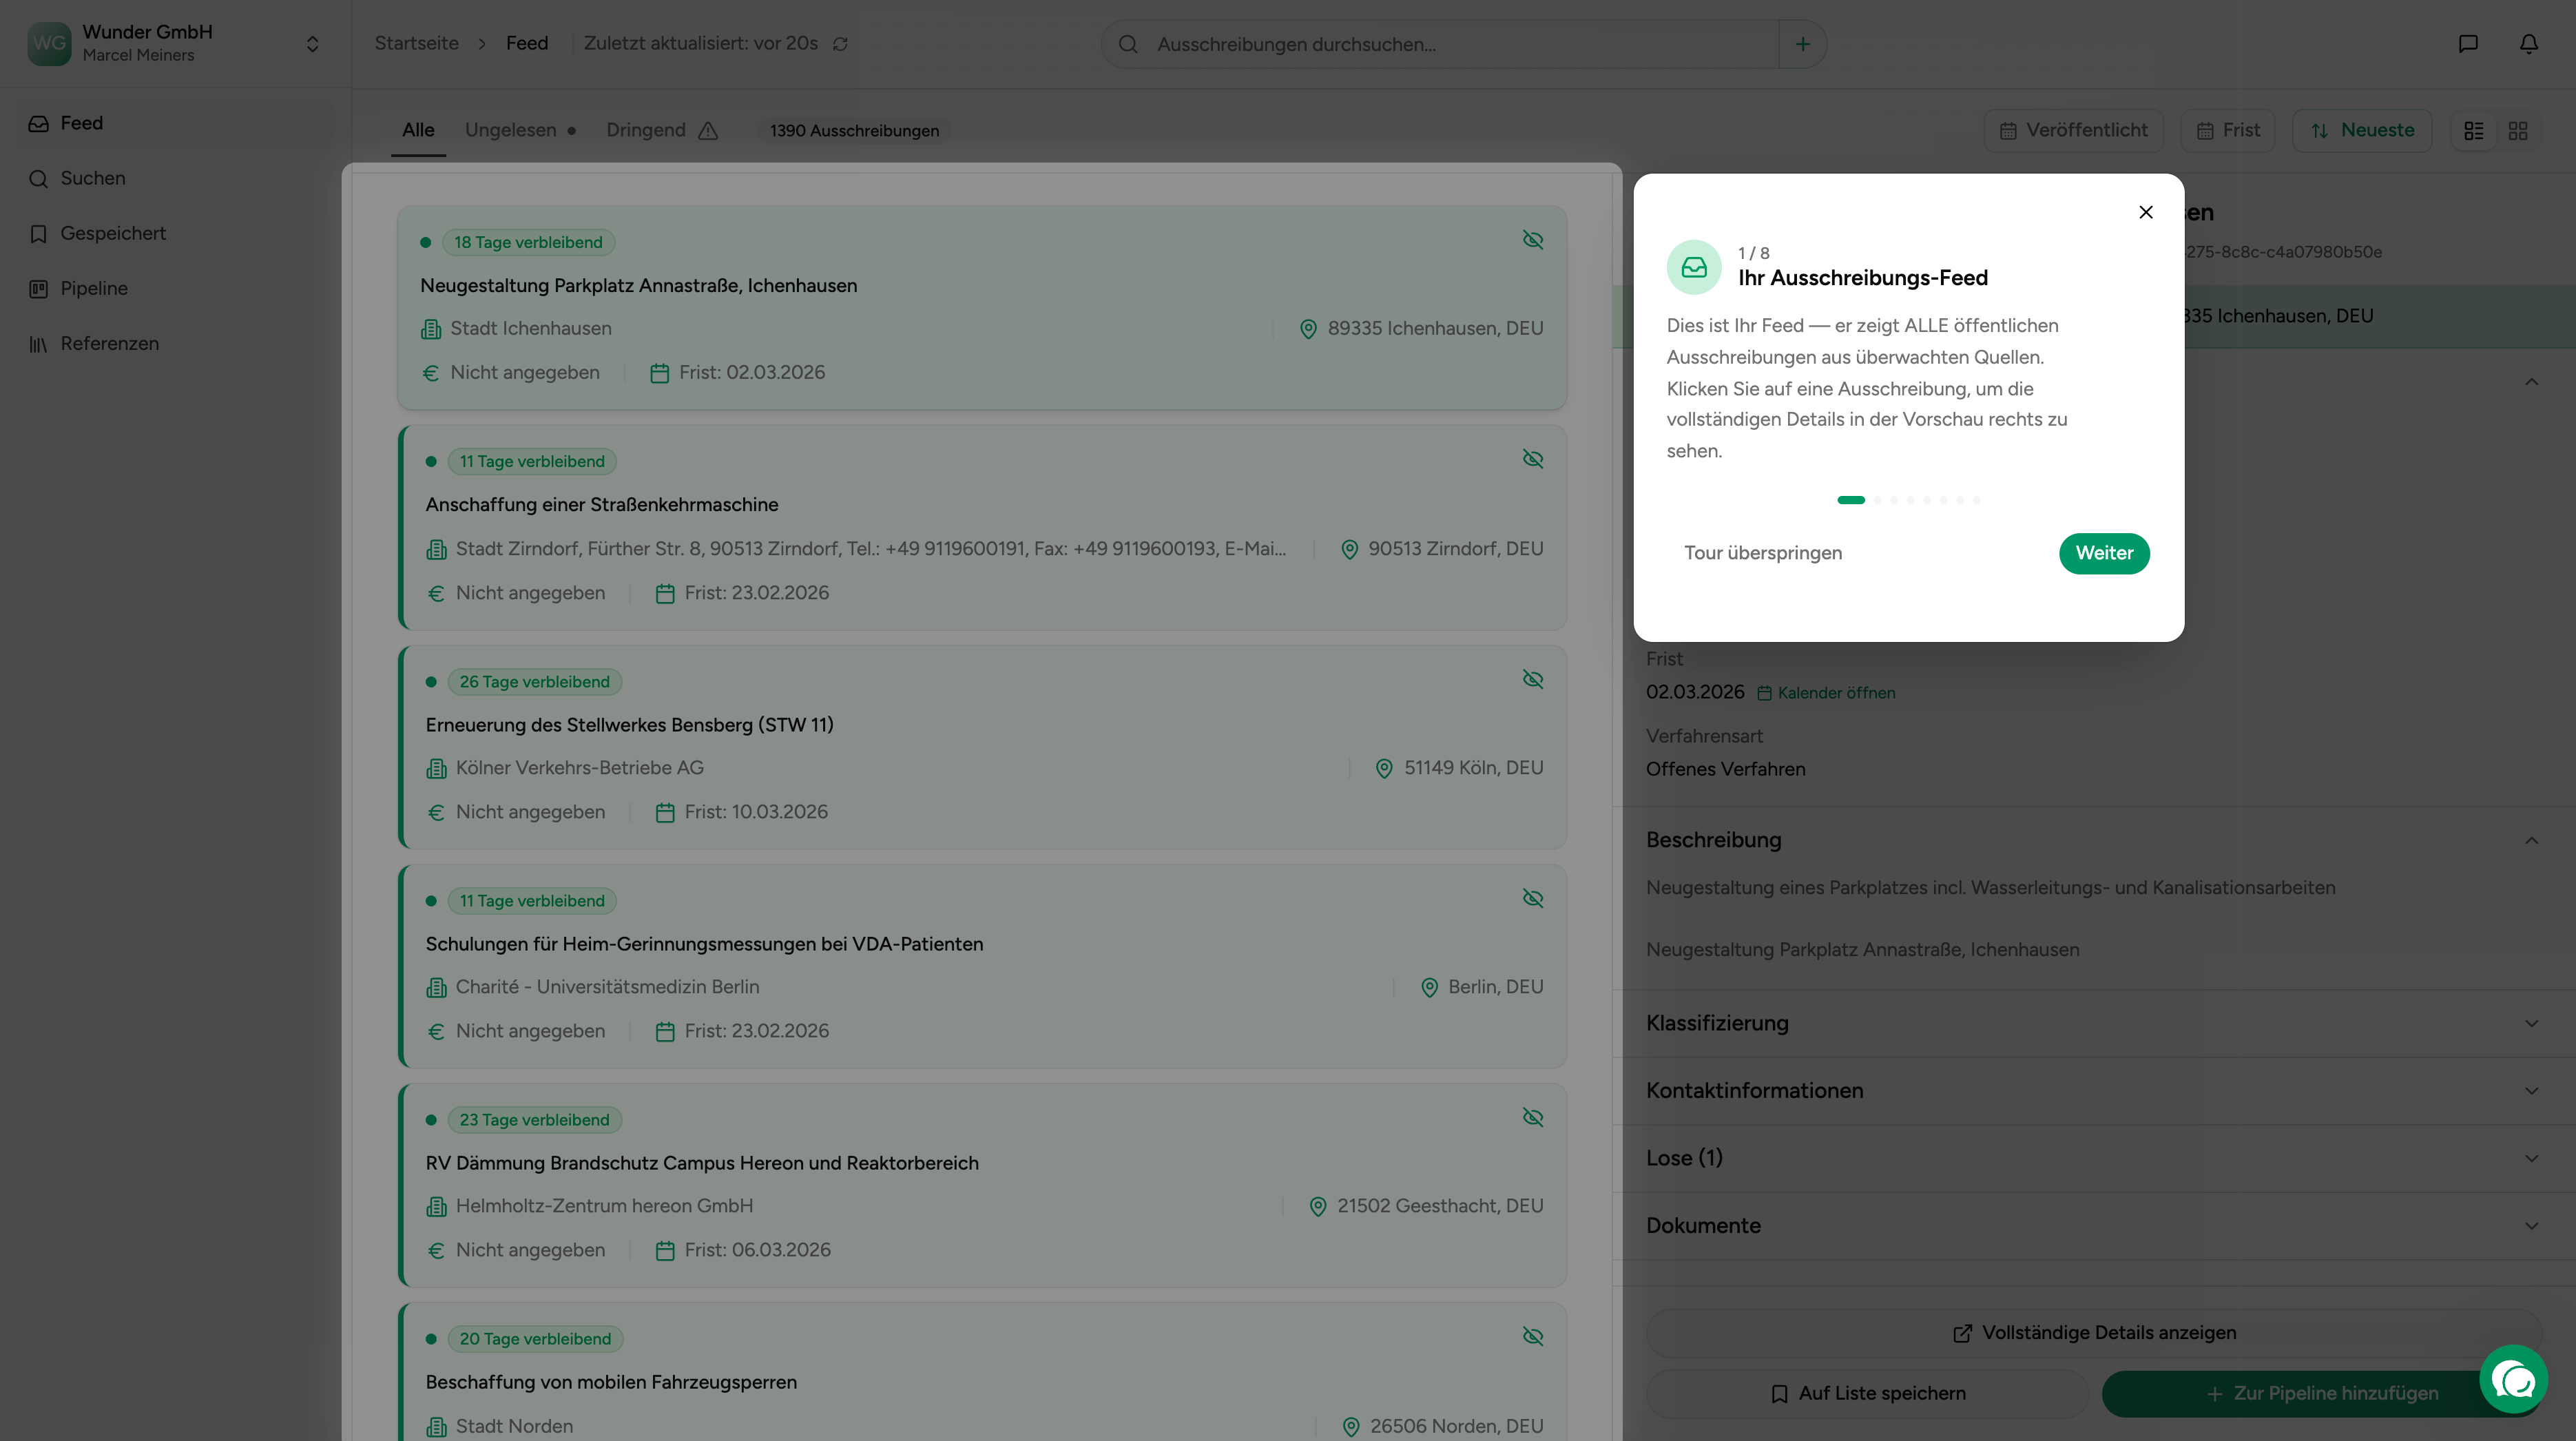Open the messages speech-bubble icon in header

[x=2468, y=44]
